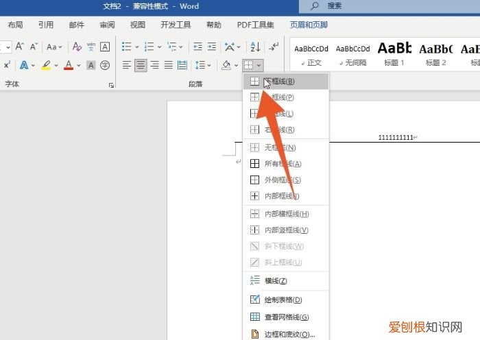This screenshot has height=340, width=480.
Task: Click the Multilevel List icon
Action: 171,47
